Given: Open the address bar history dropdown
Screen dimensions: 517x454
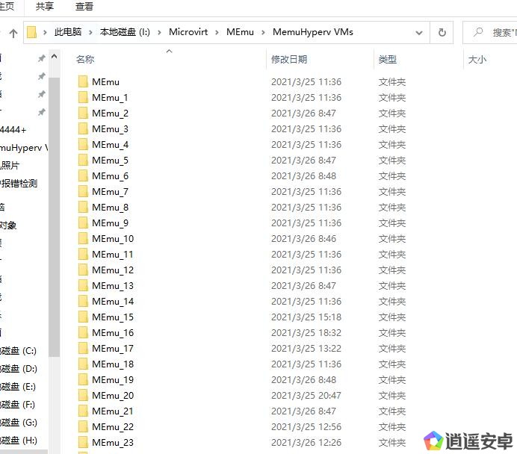Looking at the screenshot, I should point(421,33).
